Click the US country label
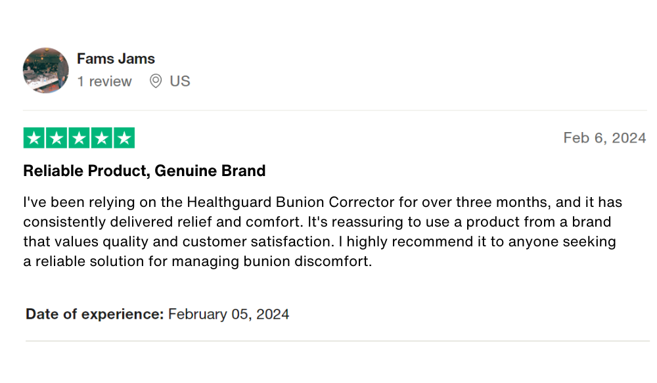 (x=179, y=81)
